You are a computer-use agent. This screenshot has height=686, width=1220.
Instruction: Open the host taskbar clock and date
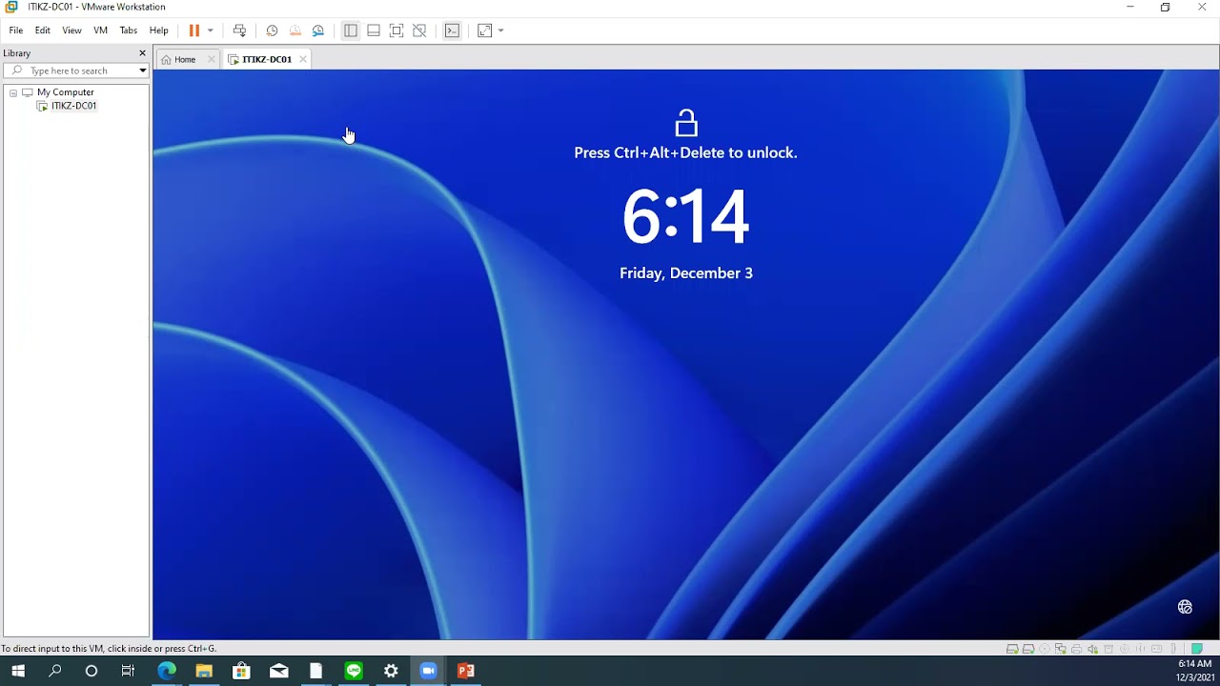[1195, 671]
